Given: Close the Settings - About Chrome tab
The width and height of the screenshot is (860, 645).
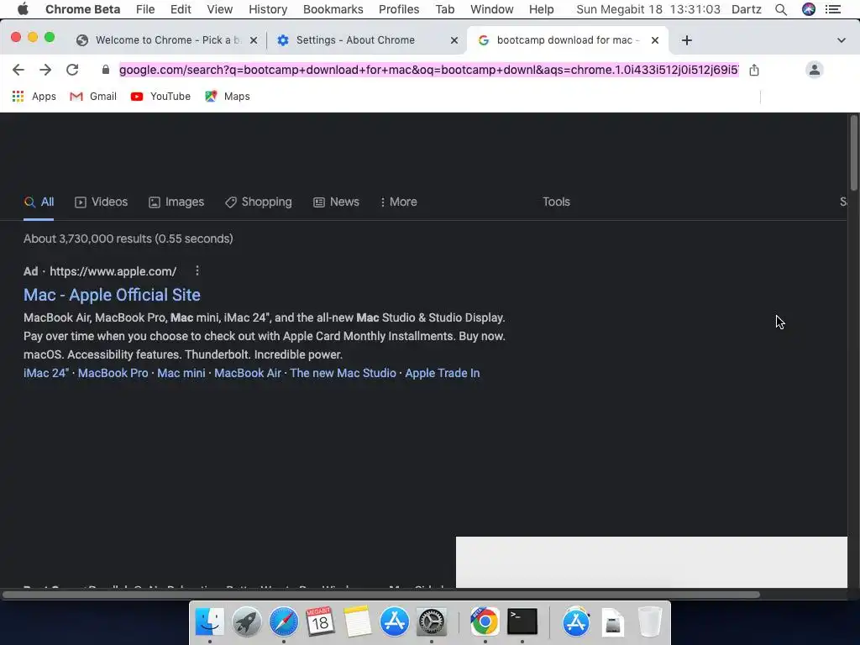Looking at the screenshot, I should [x=454, y=40].
